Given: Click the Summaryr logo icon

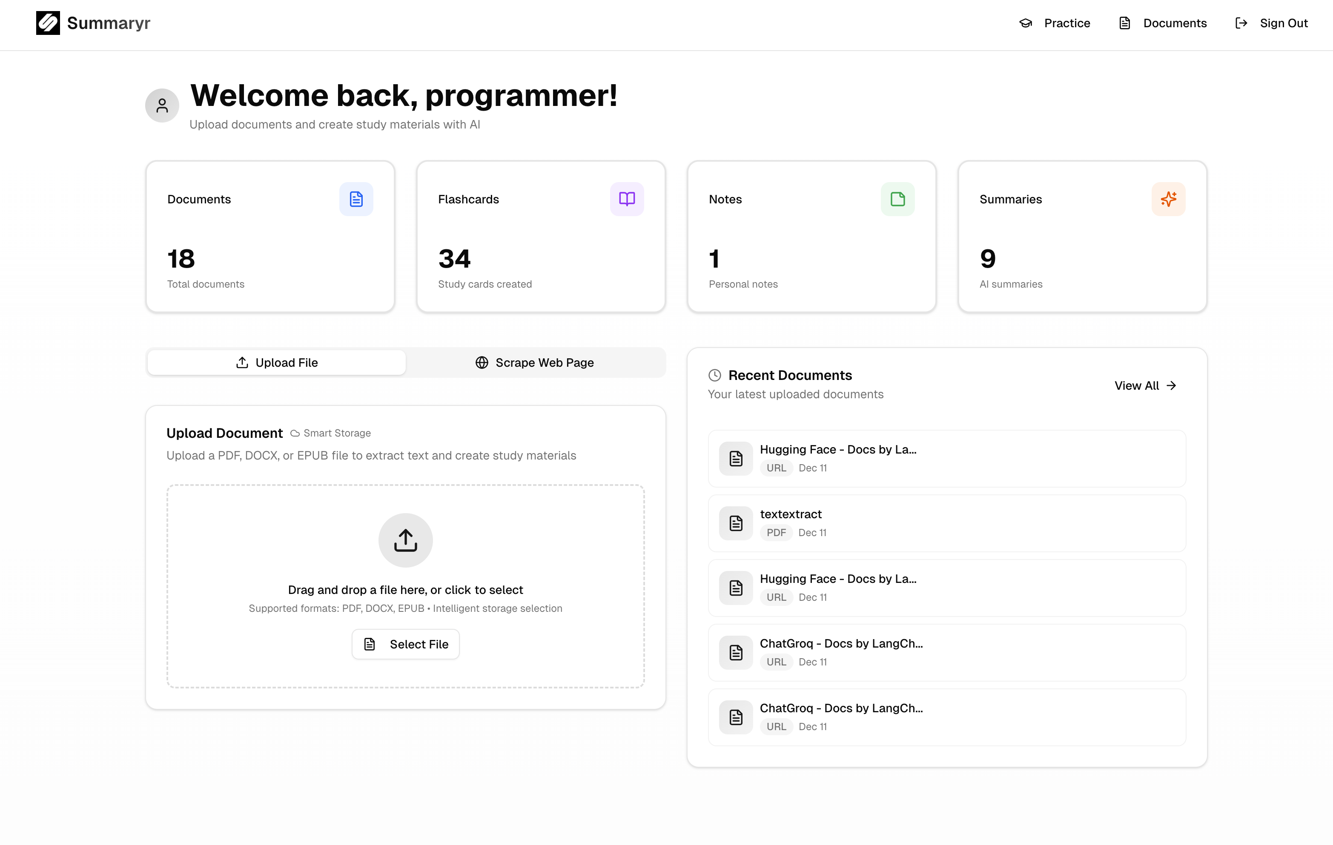Looking at the screenshot, I should 48,23.
